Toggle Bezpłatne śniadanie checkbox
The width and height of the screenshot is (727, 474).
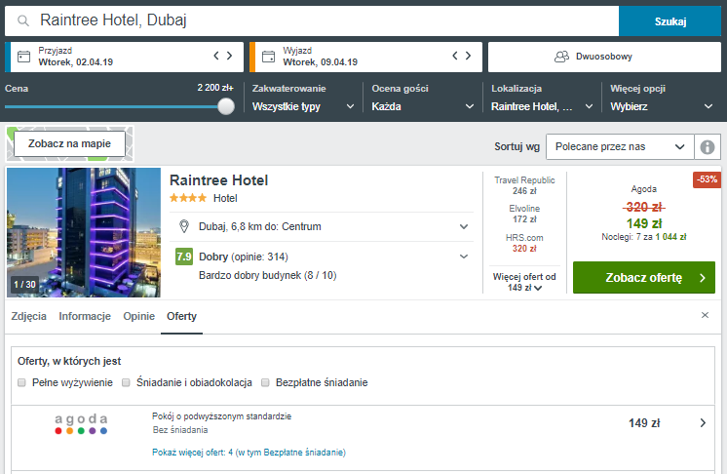(265, 382)
